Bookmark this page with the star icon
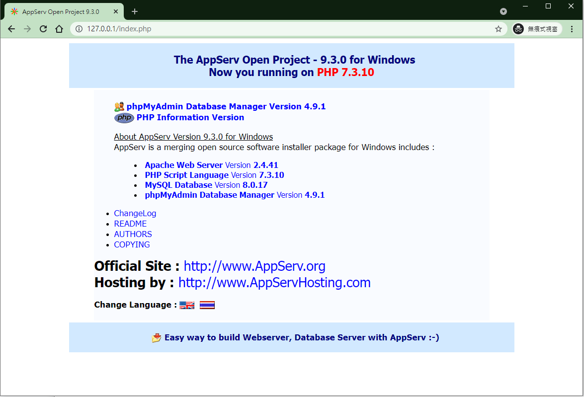This screenshot has height=397, width=584. click(499, 29)
